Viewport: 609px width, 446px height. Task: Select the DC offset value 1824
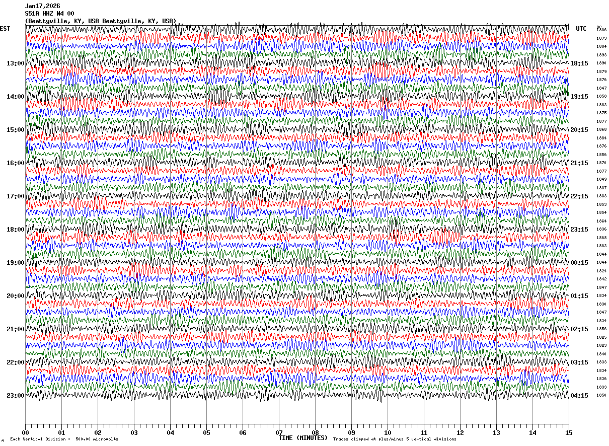pyautogui.click(x=601, y=271)
